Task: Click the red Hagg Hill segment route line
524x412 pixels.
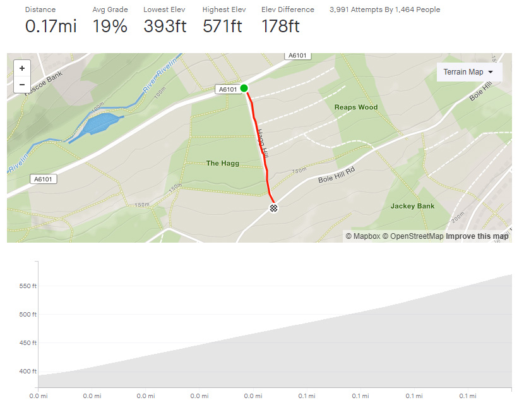Action: [265, 166]
